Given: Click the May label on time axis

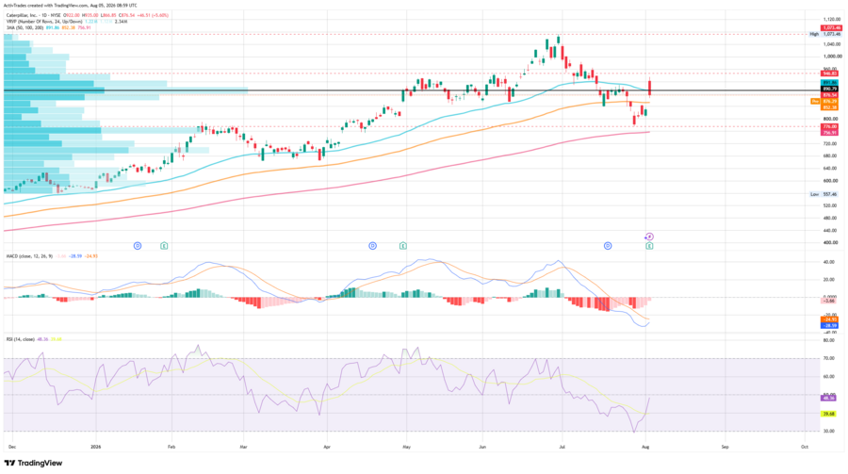Looking at the screenshot, I should (407, 447).
